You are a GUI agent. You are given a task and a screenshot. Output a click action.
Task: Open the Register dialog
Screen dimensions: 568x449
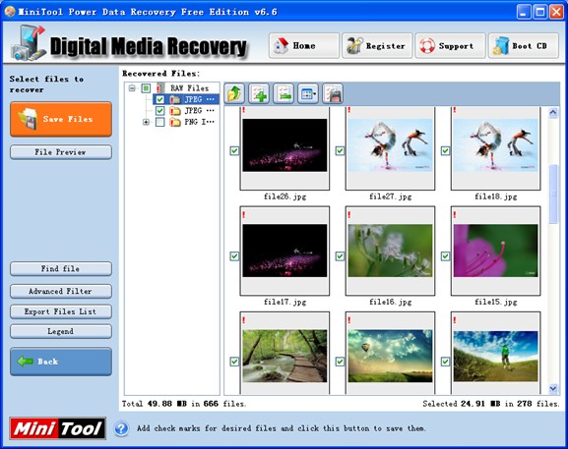point(377,45)
